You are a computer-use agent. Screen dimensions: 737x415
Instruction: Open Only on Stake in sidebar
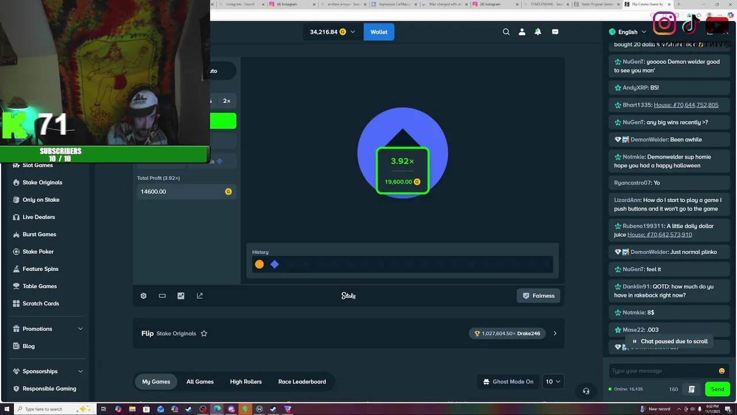pyautogui.click(x=40, y=199)
